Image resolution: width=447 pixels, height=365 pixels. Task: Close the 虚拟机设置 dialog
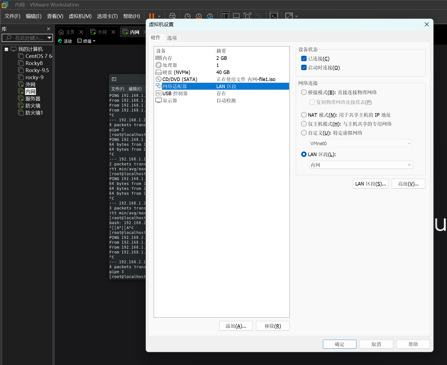click(x=427, y=24)
